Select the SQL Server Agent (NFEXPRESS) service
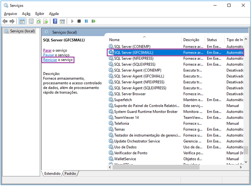Image resolution: width=251 pixels, height=186 pixels. [x=175, y=82]
